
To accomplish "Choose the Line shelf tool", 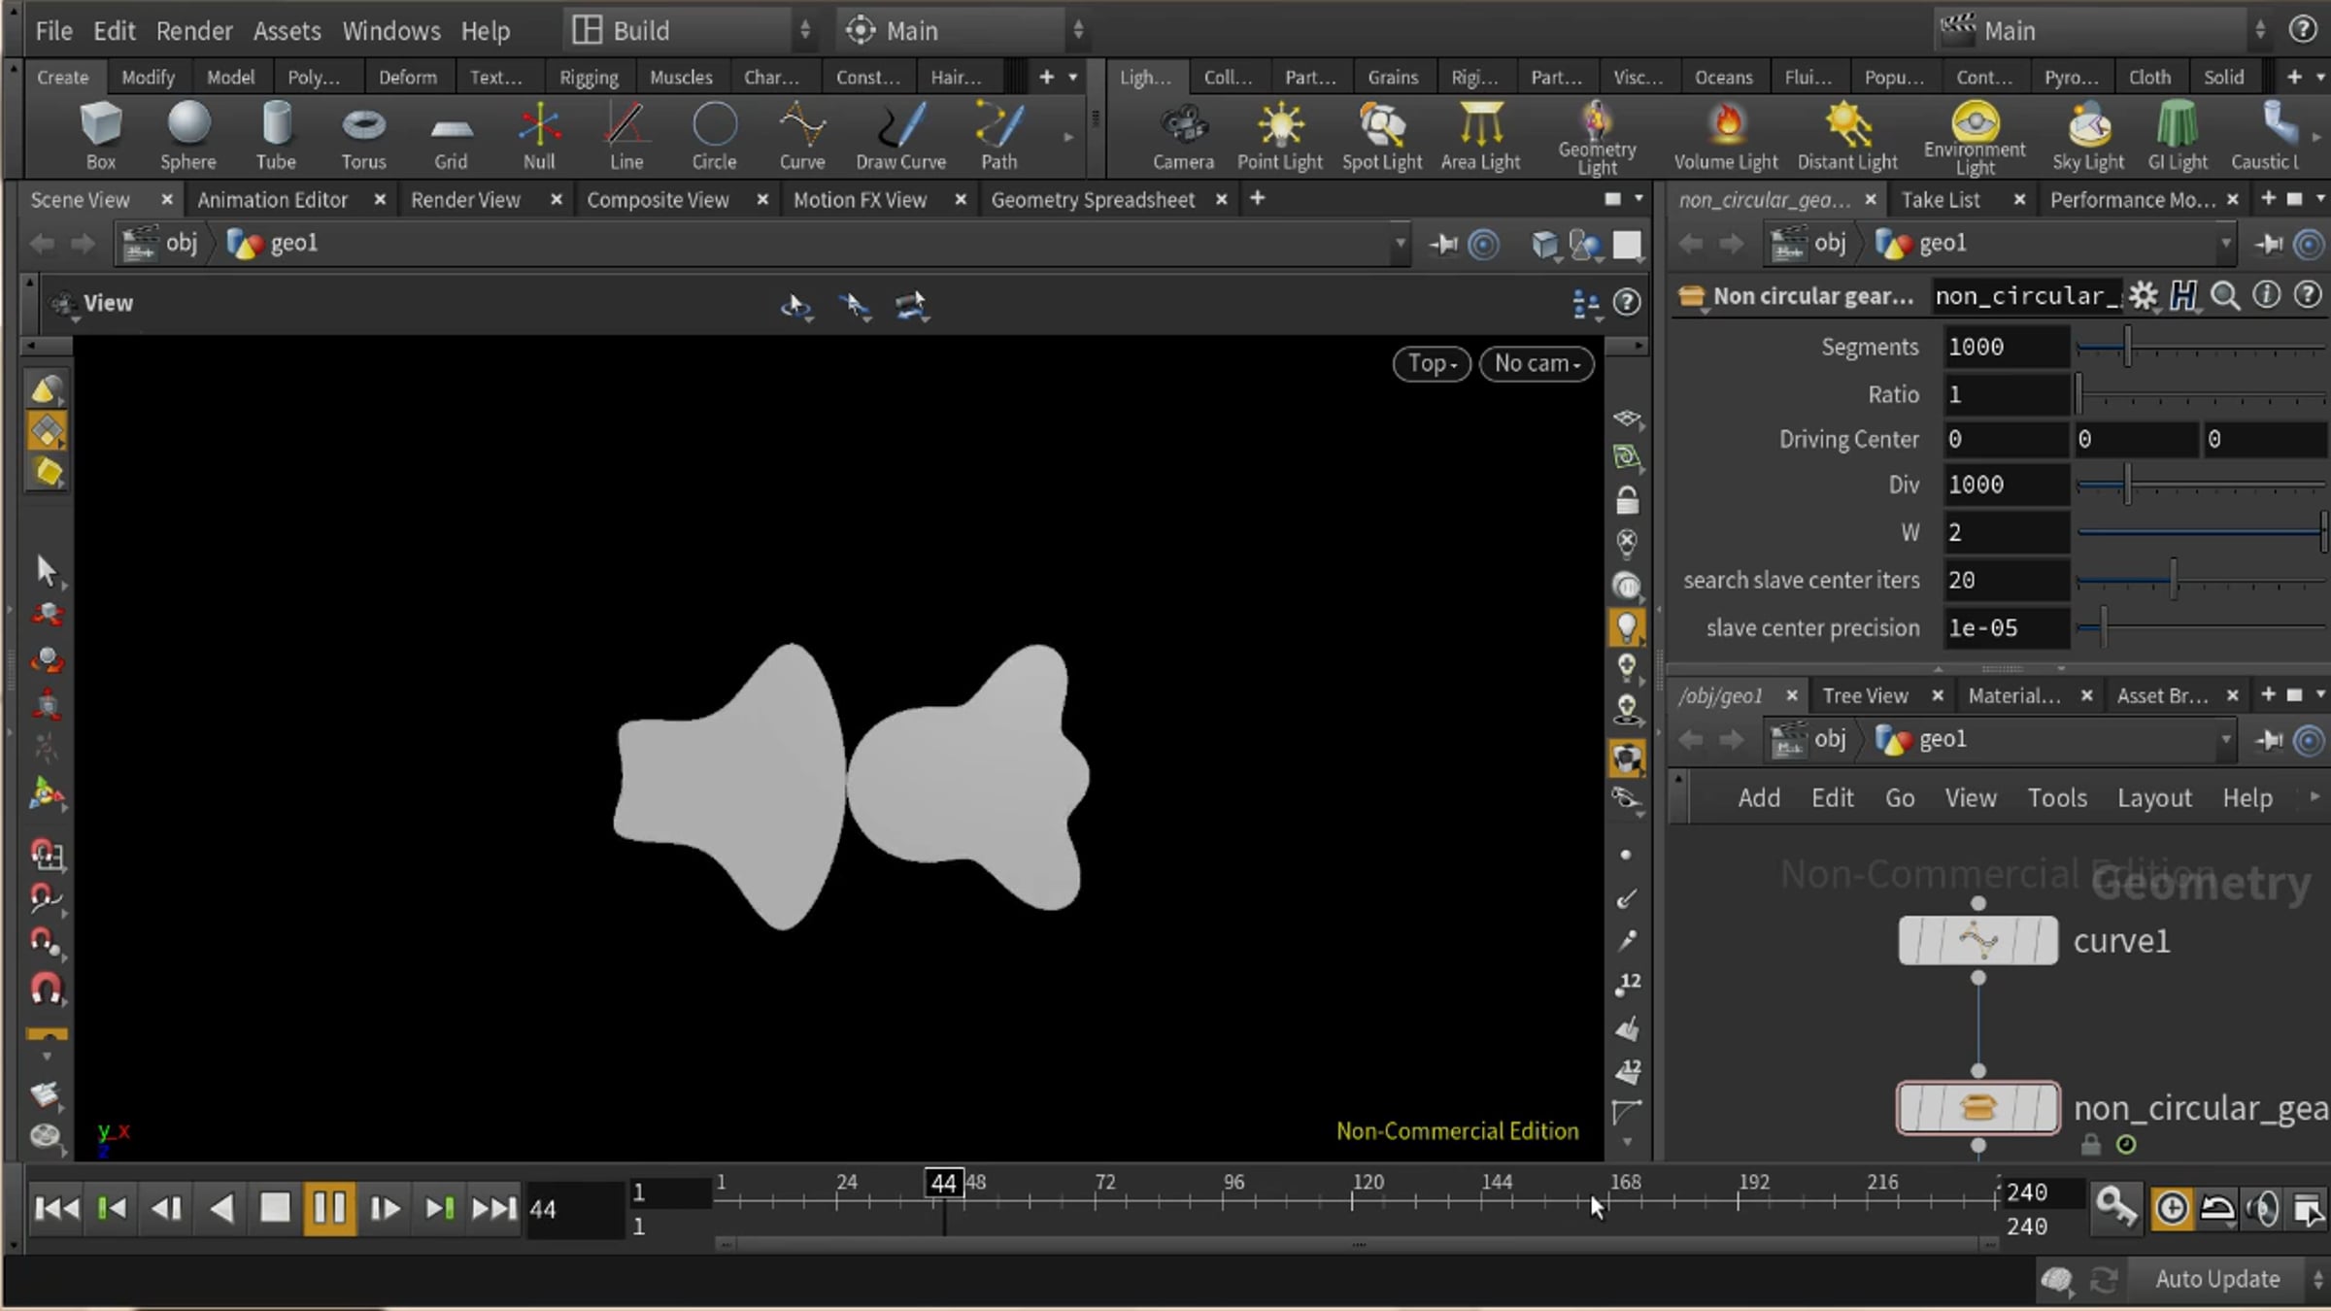I will tap(625, 136).
